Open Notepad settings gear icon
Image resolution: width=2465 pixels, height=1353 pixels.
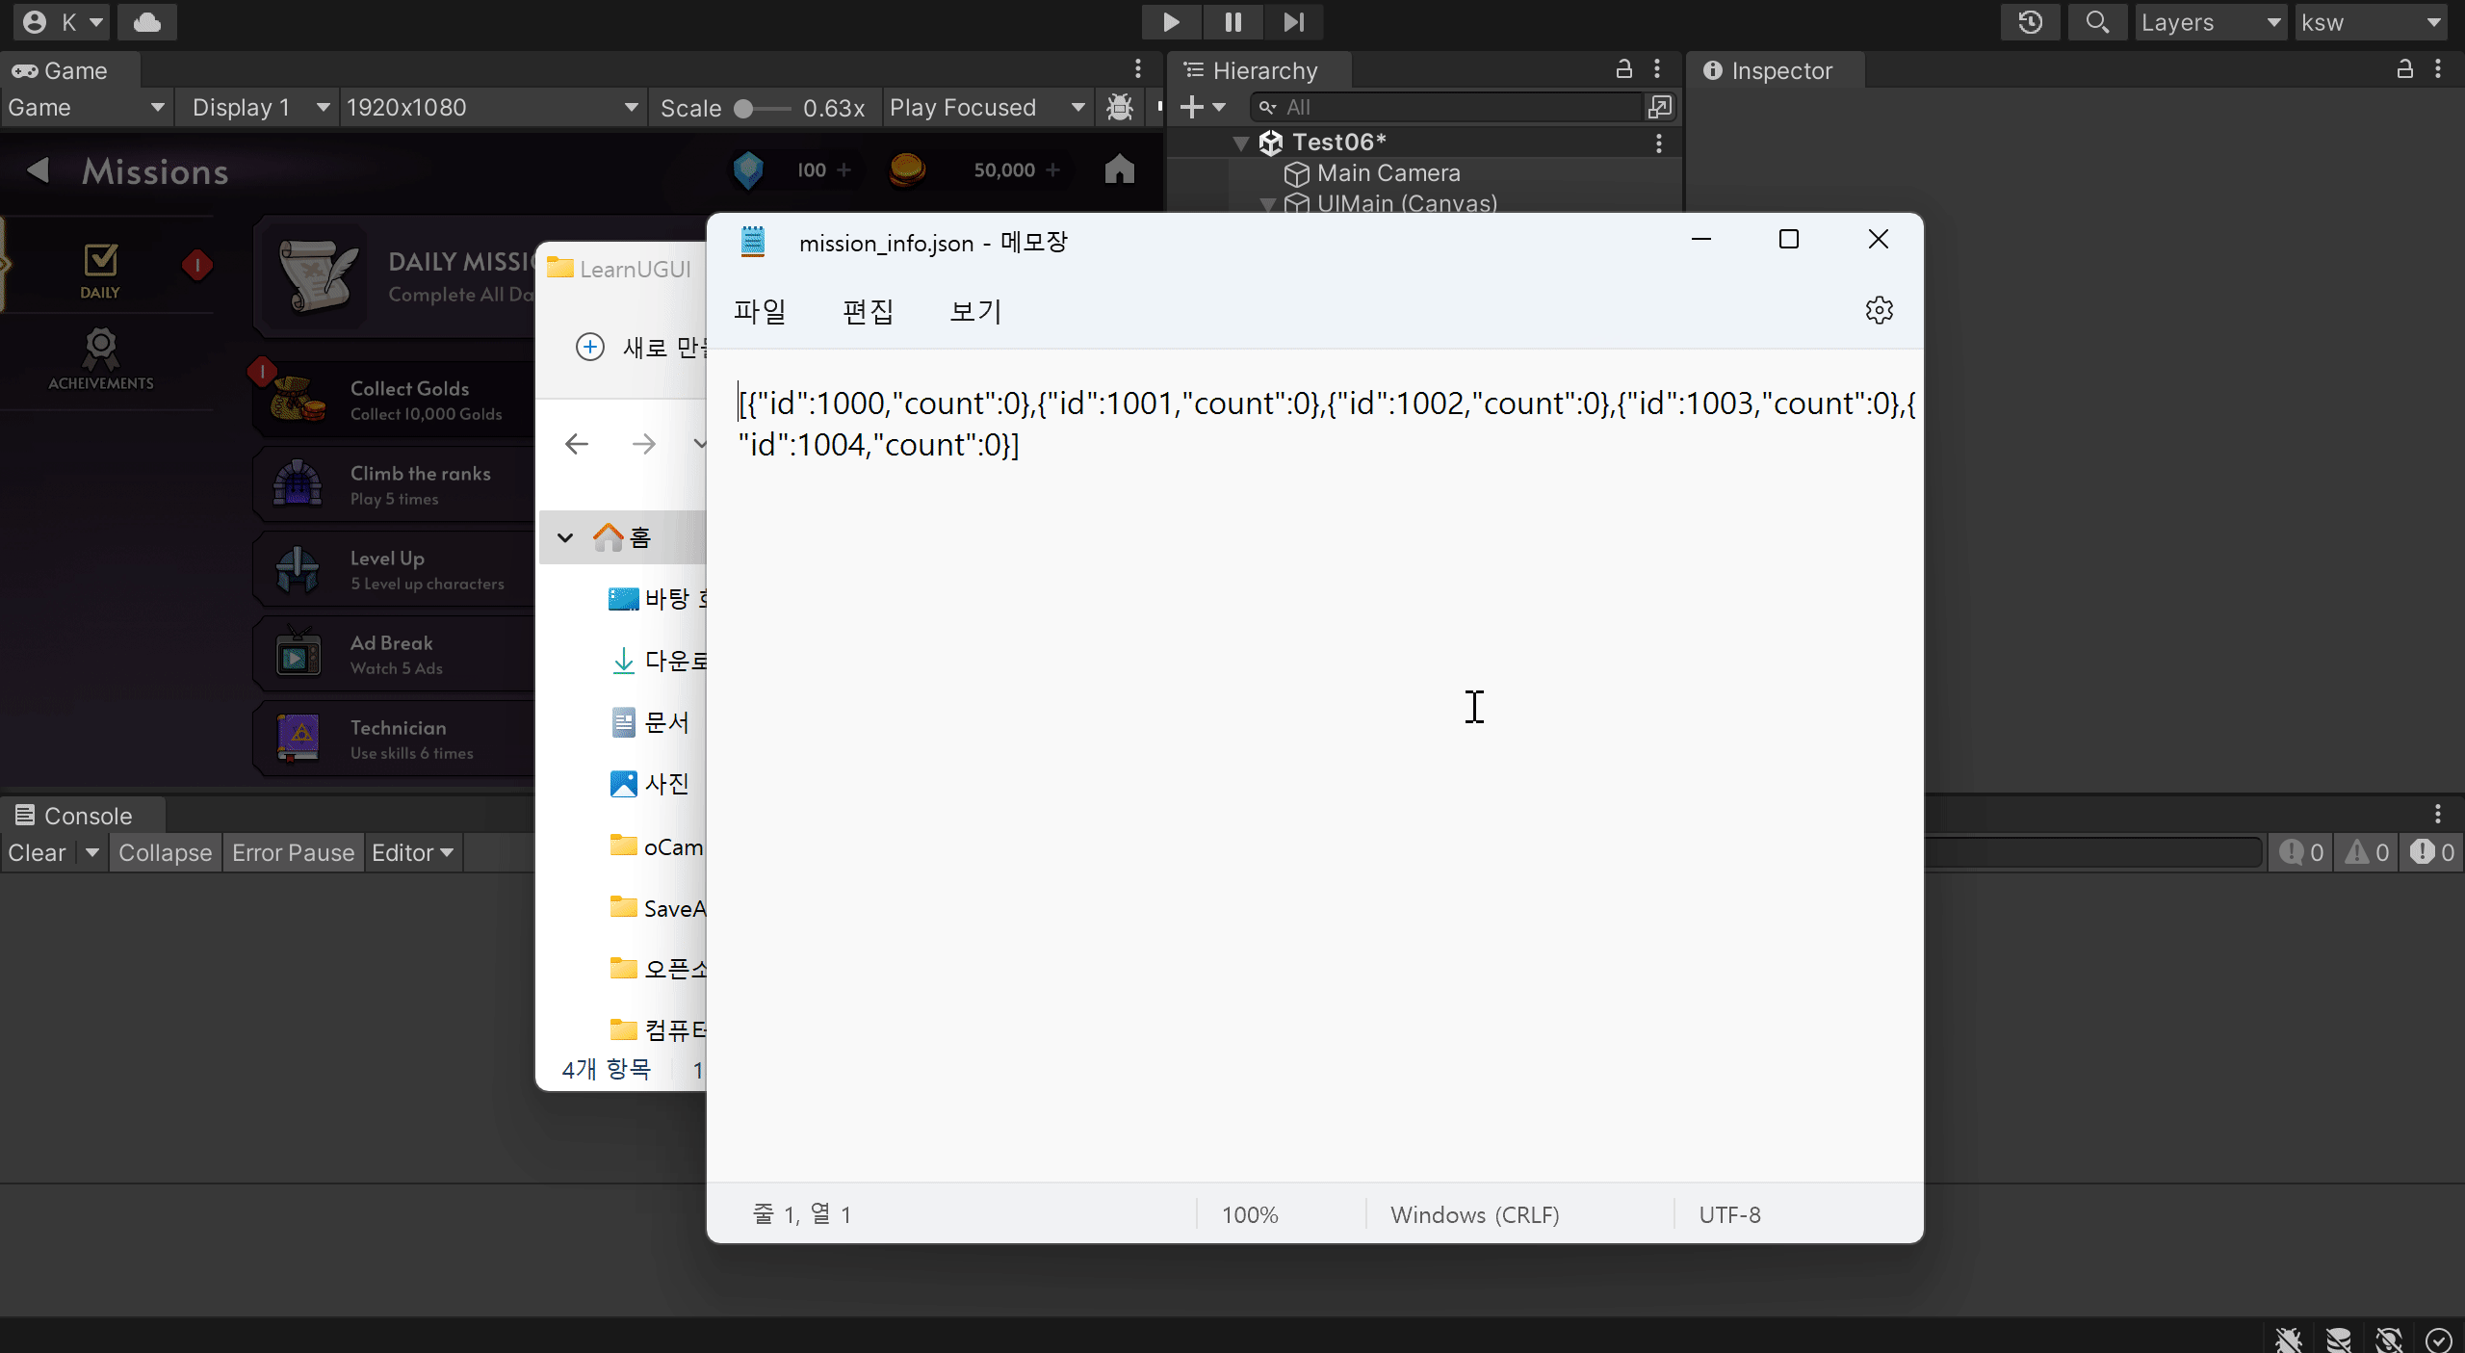pos(1879,310)
